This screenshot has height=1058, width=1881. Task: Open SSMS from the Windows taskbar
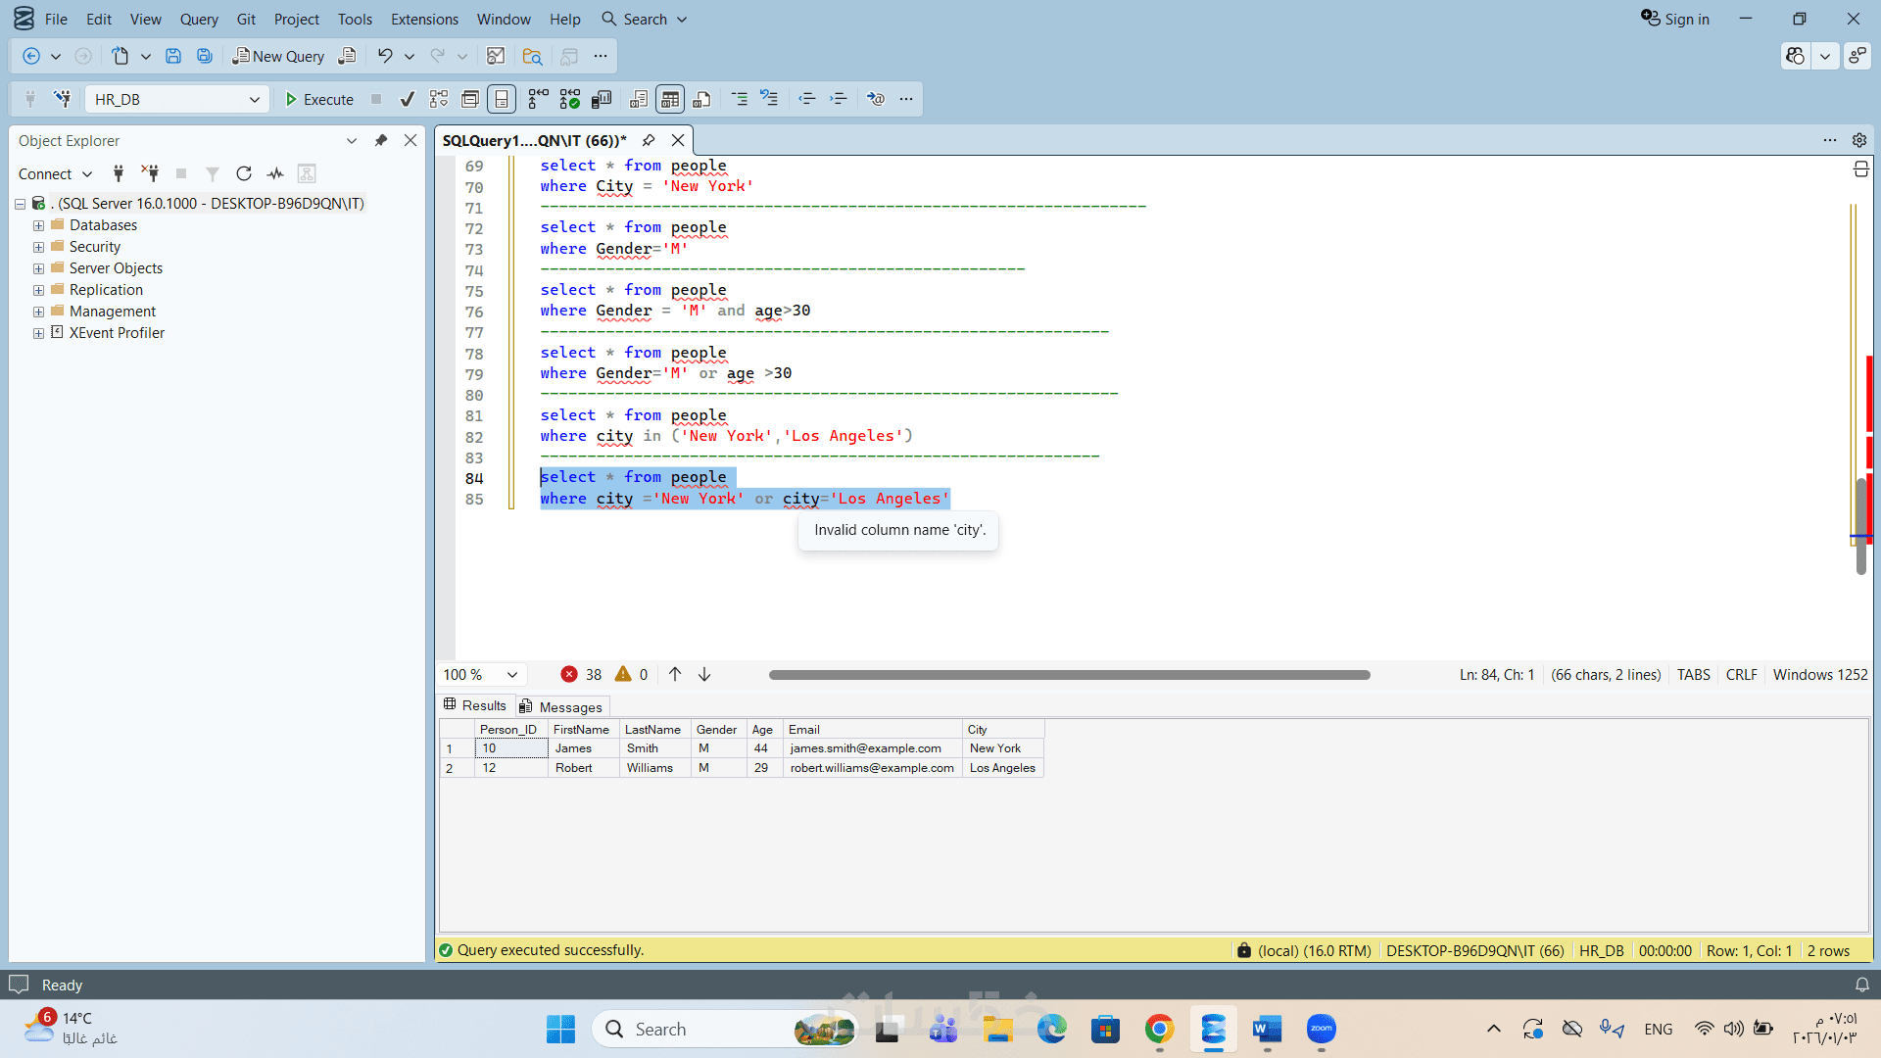tap(1213, 1029)
